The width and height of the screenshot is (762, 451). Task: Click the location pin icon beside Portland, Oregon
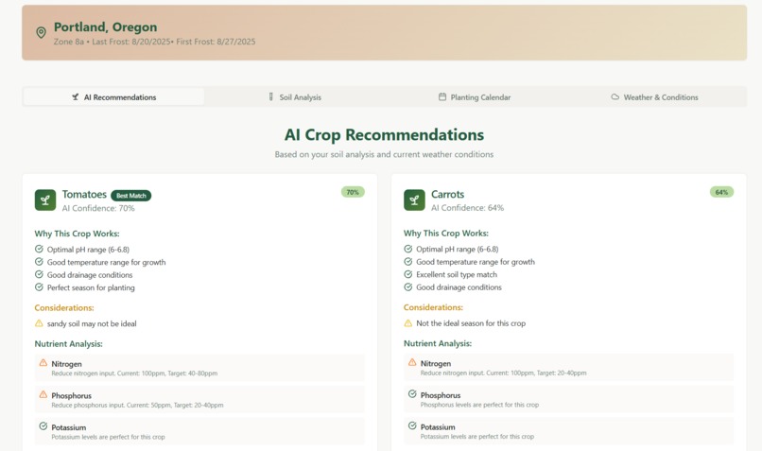[42, 32]
